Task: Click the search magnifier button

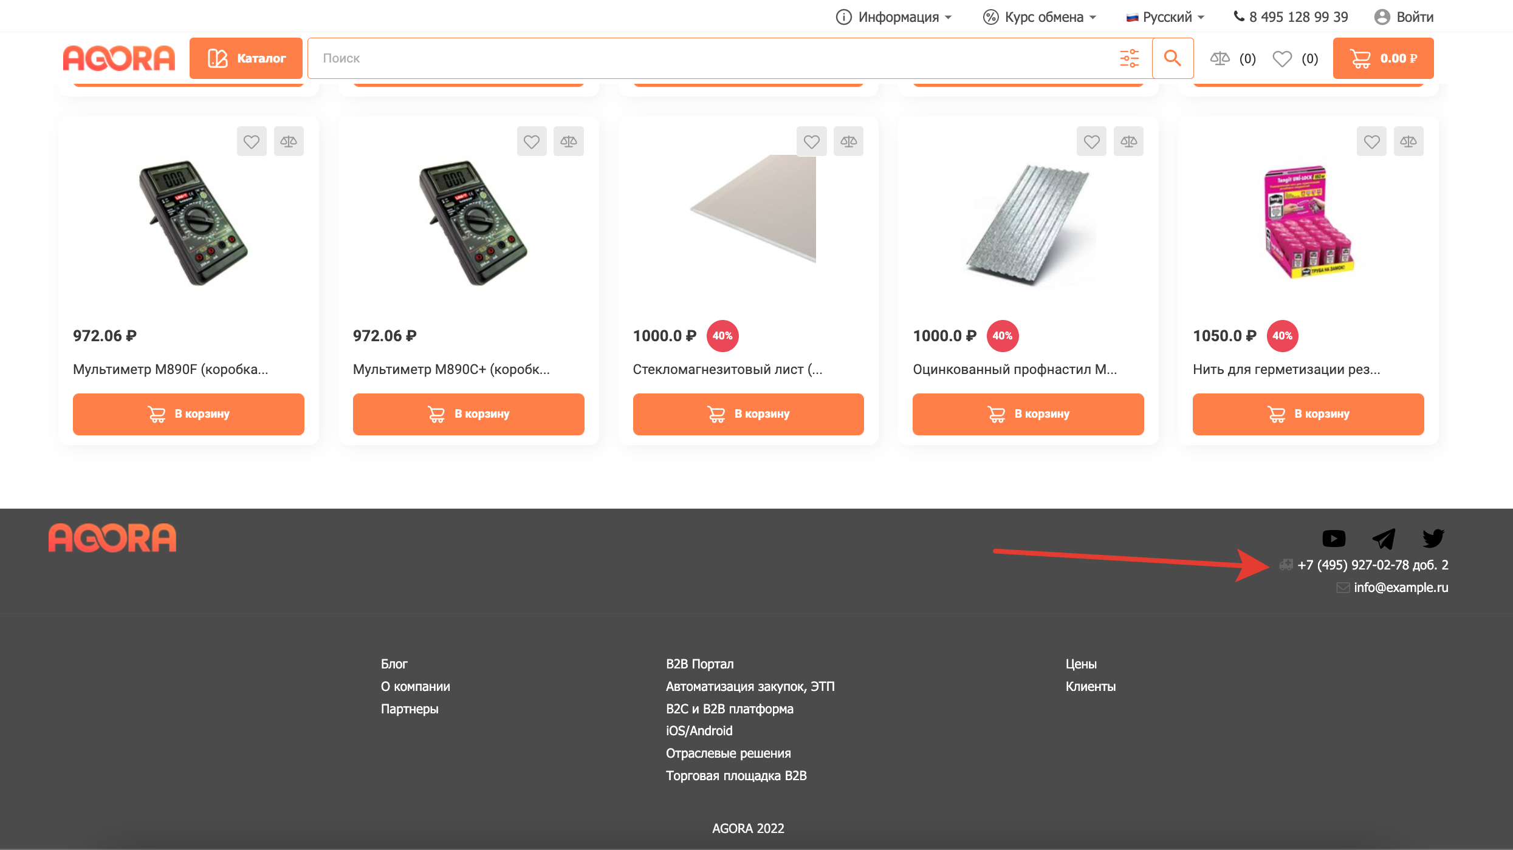Action: point(1172,58)
